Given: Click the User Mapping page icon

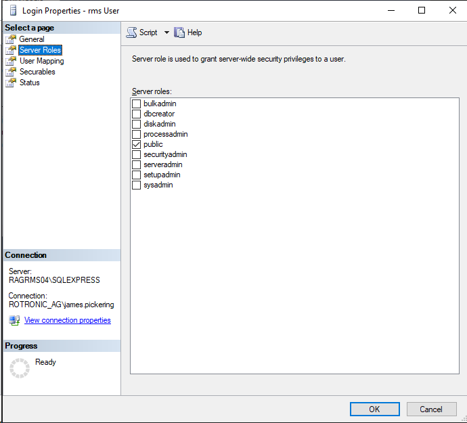Looking at the screenshot, I should [x=11, y=61].
